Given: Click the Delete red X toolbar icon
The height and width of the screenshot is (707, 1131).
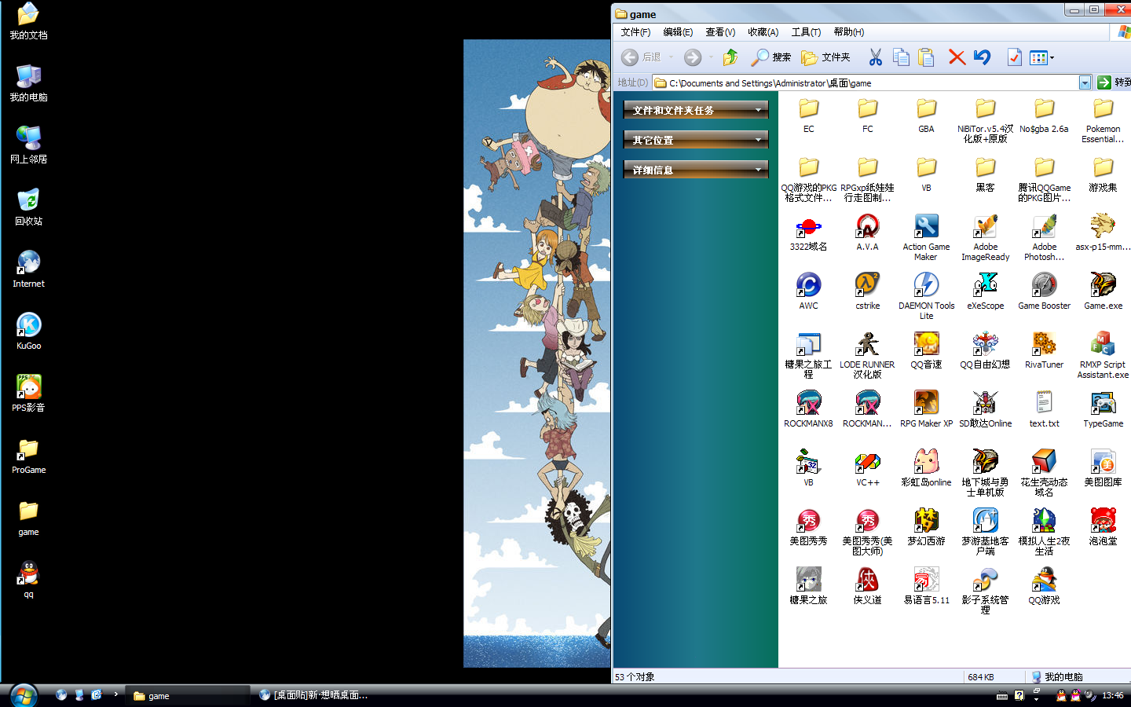Looking at the screenshot, I should click(x=957, y=57).
